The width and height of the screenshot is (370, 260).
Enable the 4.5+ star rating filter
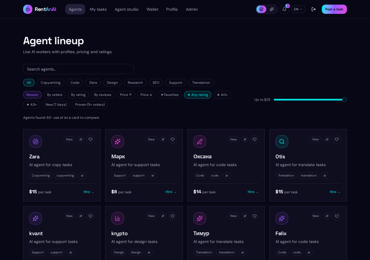(x=32, y=105)
